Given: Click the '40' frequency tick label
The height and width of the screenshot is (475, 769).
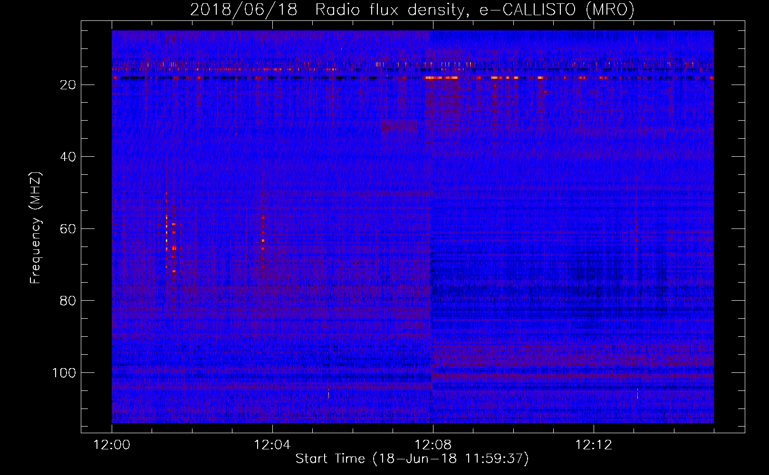Looking at the screenshot, I should click(x=68, y=157).
